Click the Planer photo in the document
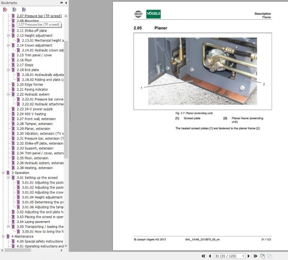This screenshot has height=260, width=288. [203, 71]
